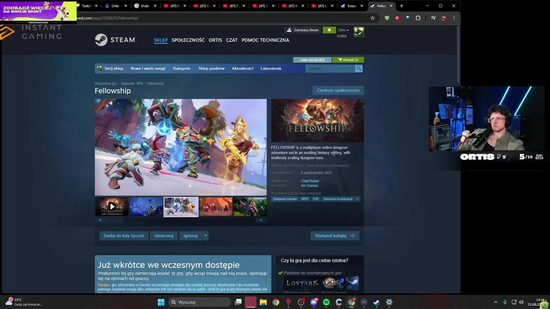Click the Obserwuj button
Viewport: 550px width, 309px height.
pyautogui.click(x=164, y=236)
